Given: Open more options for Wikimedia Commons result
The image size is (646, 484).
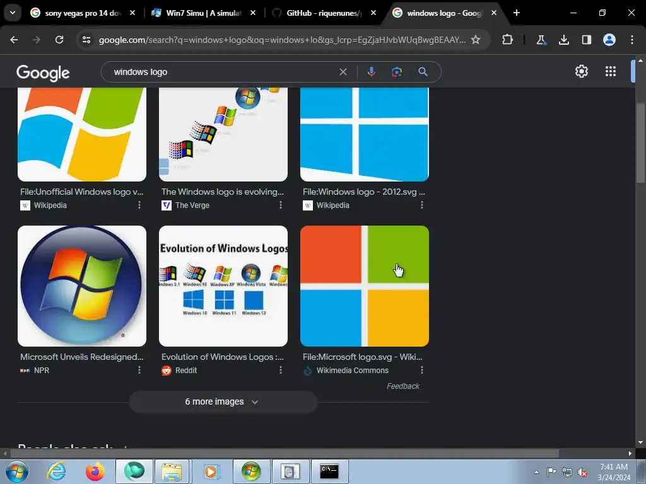Looking at the screenshot, I should (x=422, y=370).
